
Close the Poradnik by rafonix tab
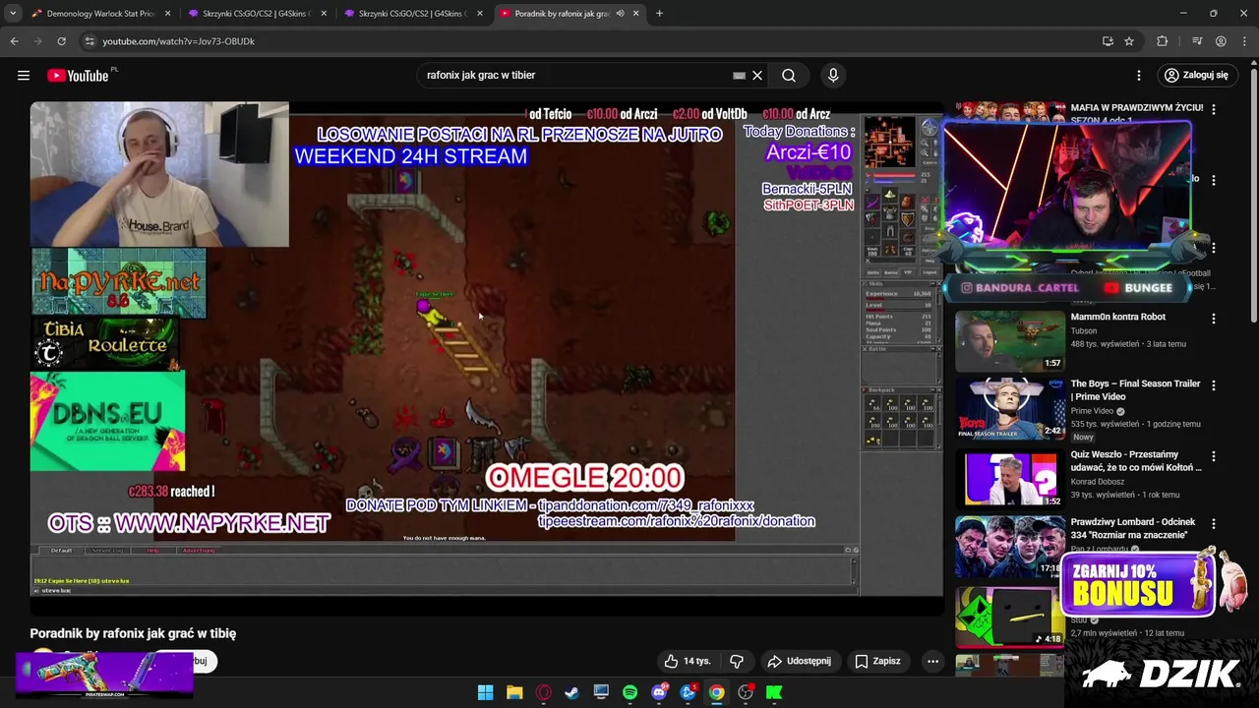635,14
